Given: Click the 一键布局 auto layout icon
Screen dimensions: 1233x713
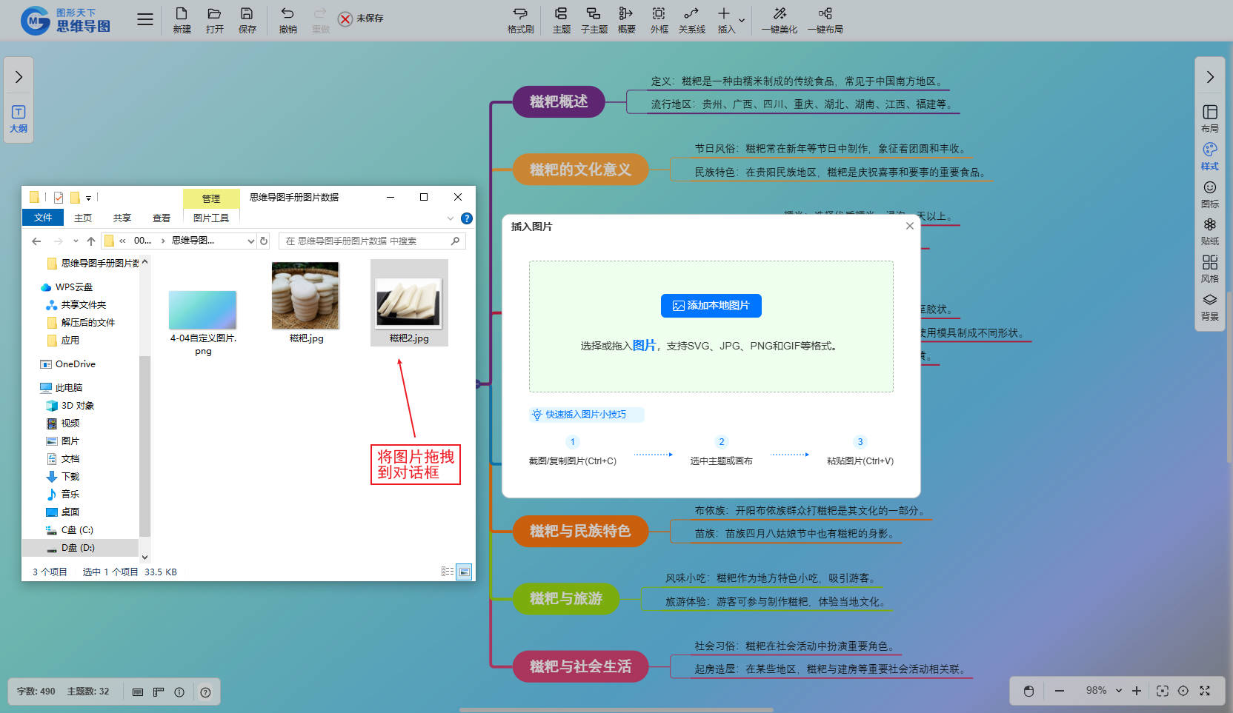Looking at the screenshot, I should 825,19.
